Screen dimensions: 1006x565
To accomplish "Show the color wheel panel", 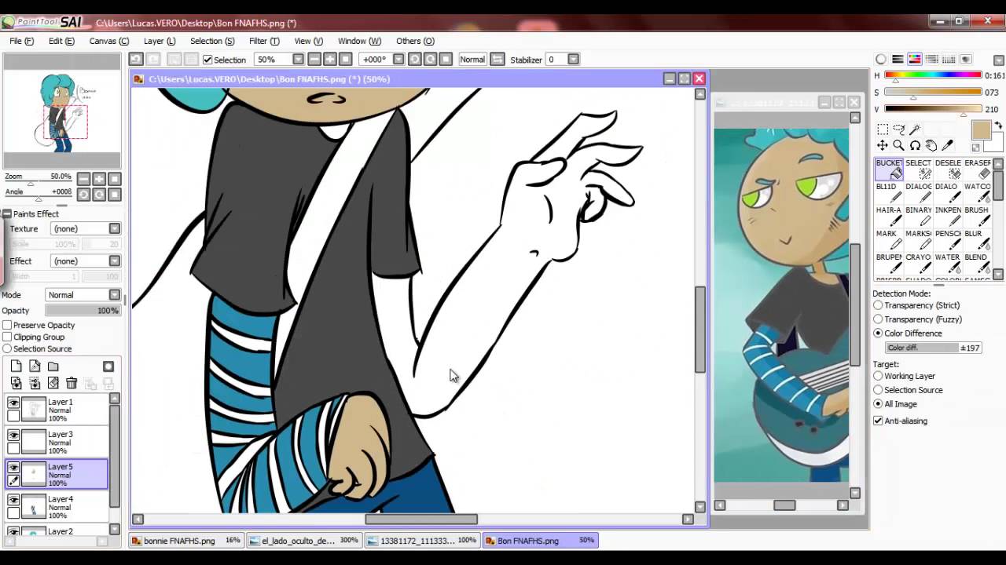I will pos(881,60).
